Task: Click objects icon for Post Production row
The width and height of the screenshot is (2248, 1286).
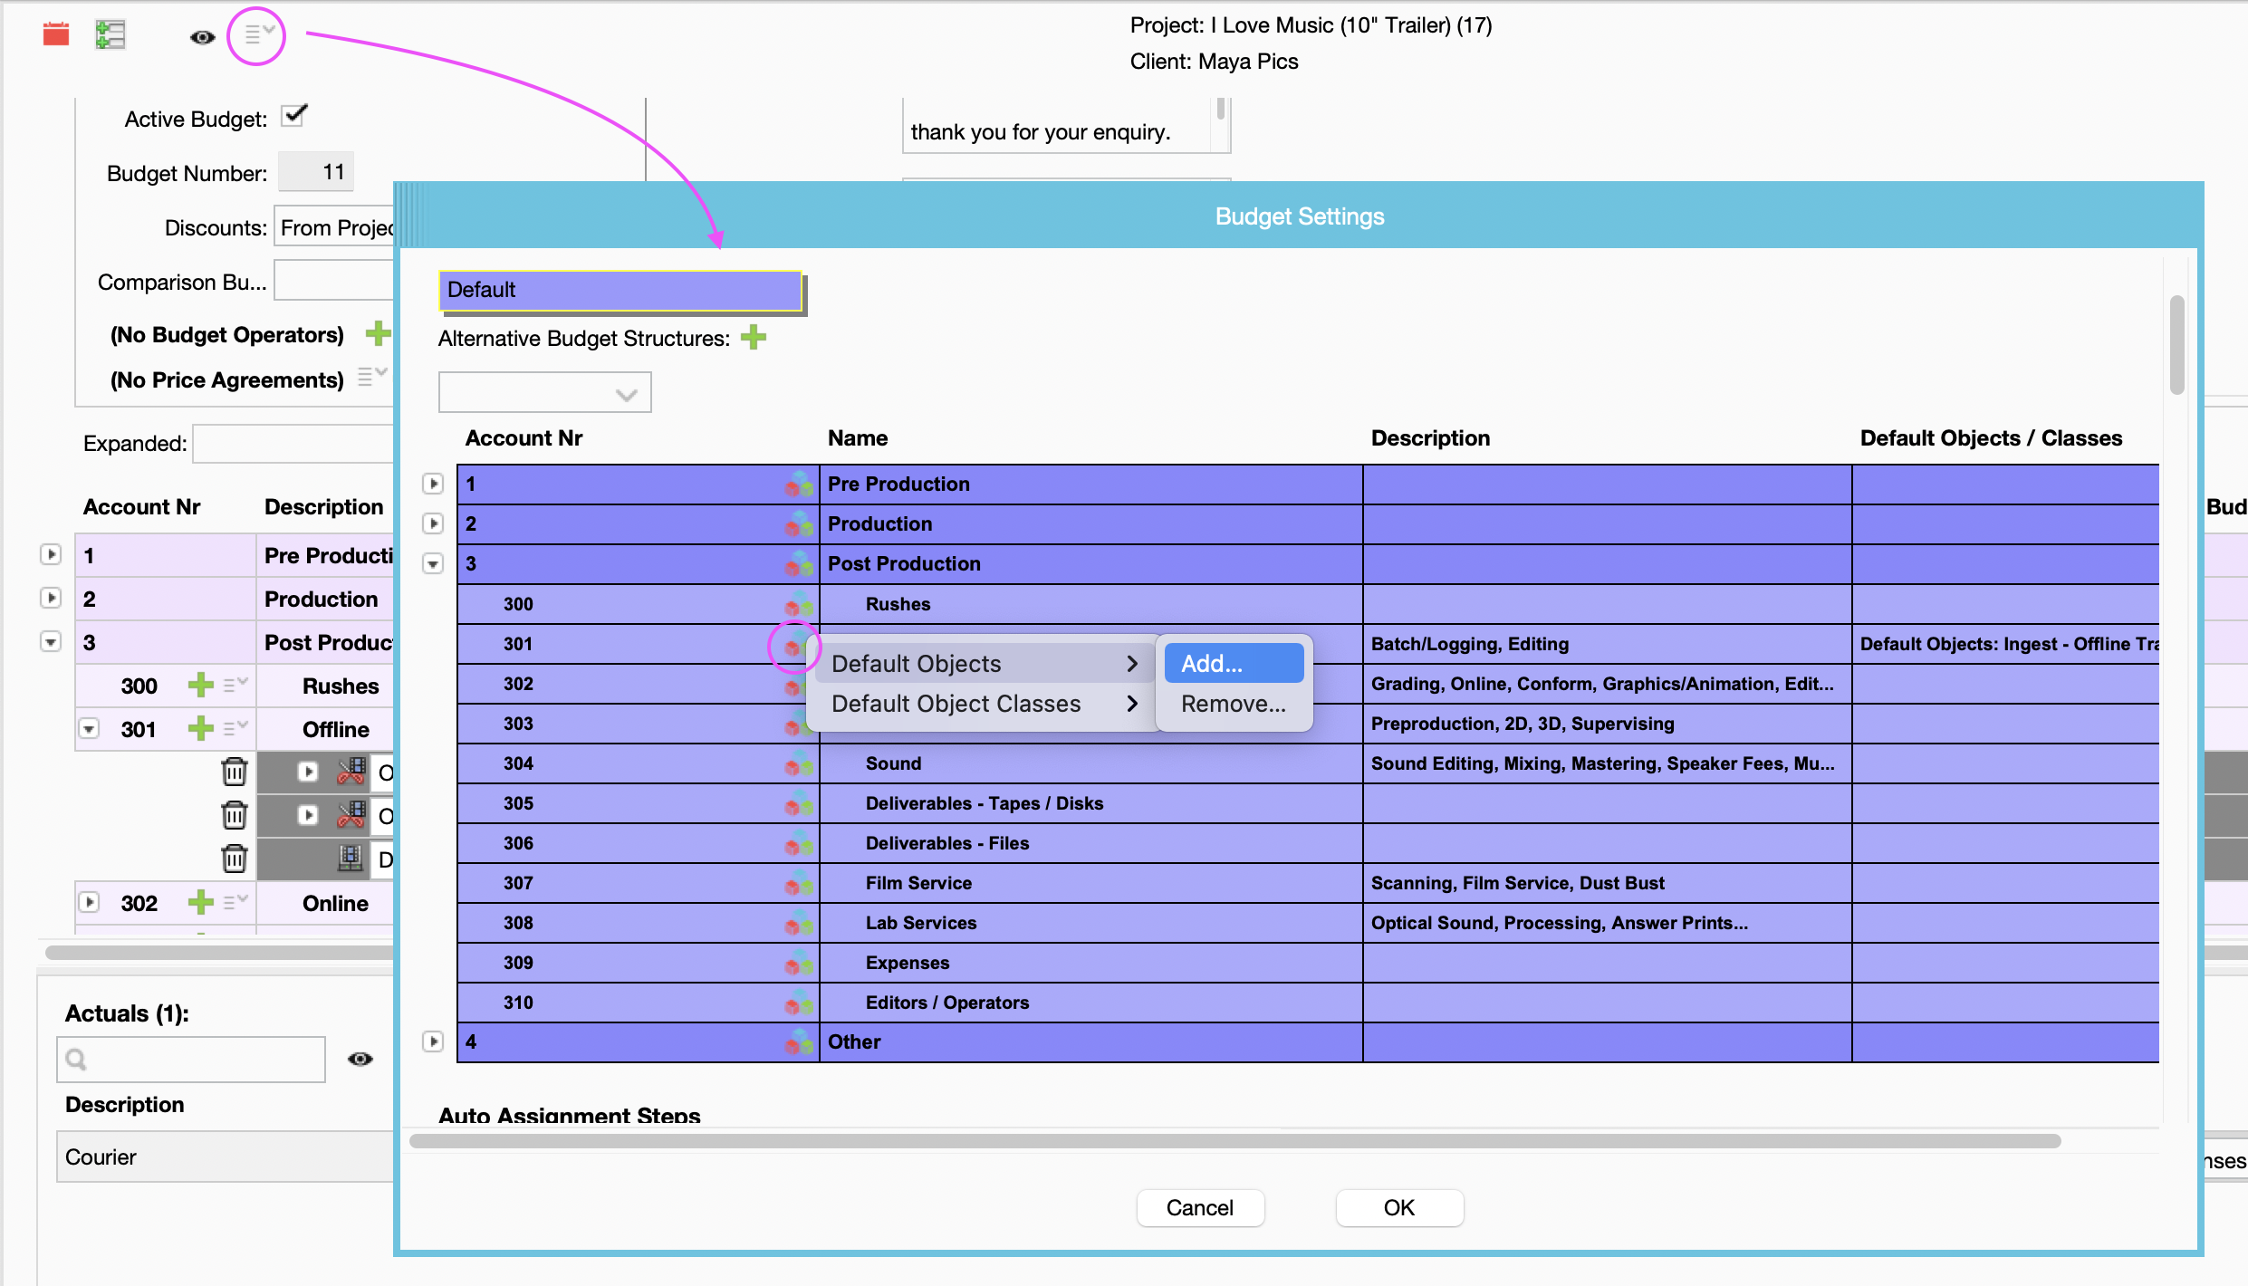Action: point(798,563)
